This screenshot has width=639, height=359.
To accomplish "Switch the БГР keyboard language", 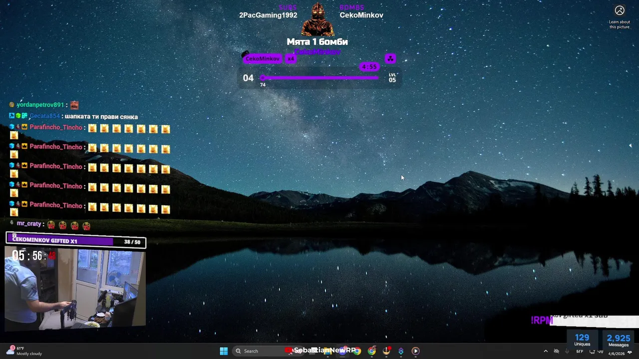I will pos(580,352).
